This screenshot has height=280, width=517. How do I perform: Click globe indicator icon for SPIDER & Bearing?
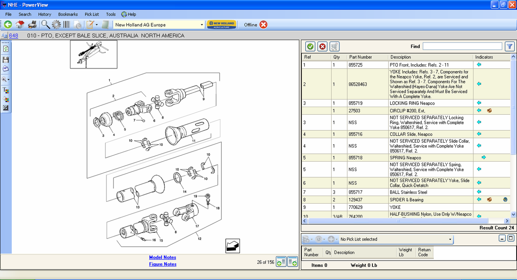(x=505, y=200)
